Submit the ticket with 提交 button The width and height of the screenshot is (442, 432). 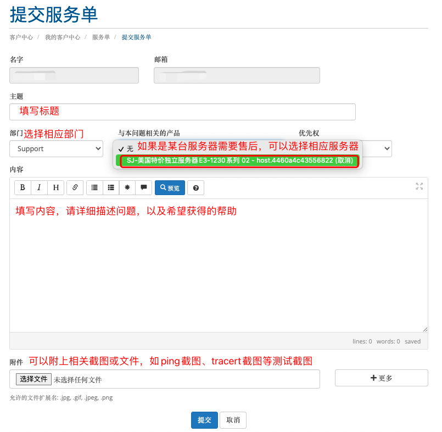coord(204,420)
